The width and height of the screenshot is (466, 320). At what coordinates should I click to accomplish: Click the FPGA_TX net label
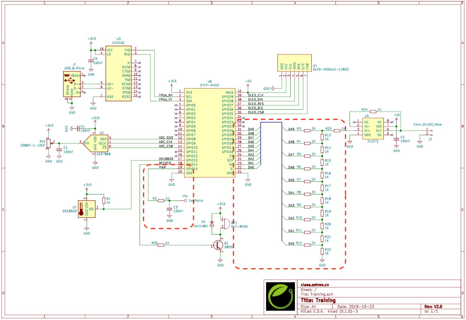tap(166, 100)
